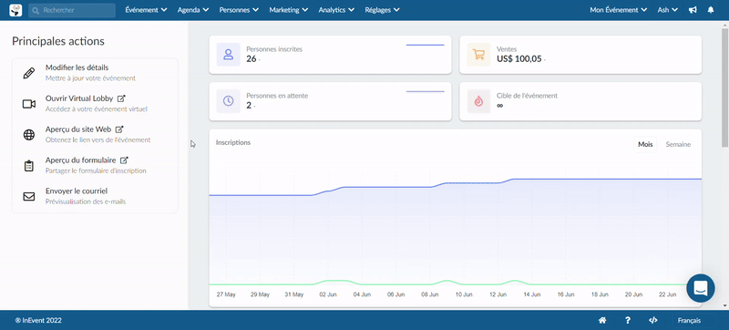
Task: Expand the Ash user menu
Action: (668, 10)
